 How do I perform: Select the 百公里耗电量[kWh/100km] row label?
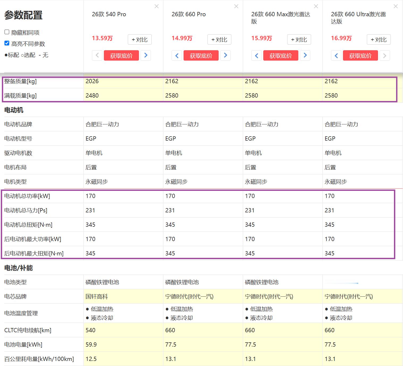pos(39,359)
